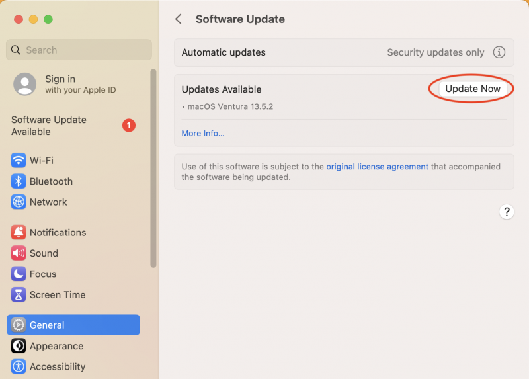
Task: Select Sound label in sidebar
Action: (44, 253)
